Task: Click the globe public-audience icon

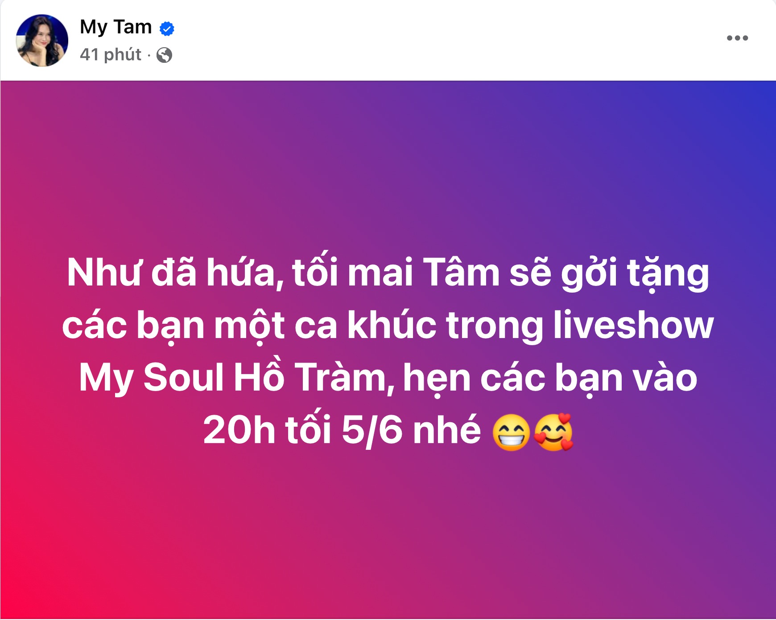Action: pyautogui.click(x=165, y=55)
